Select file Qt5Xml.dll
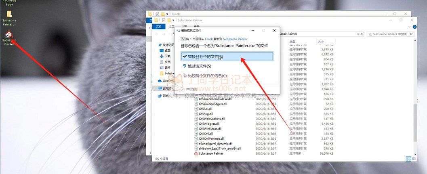 pos(206,134)
